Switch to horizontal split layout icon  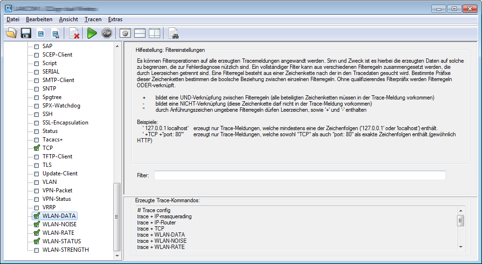click(140, 33)
